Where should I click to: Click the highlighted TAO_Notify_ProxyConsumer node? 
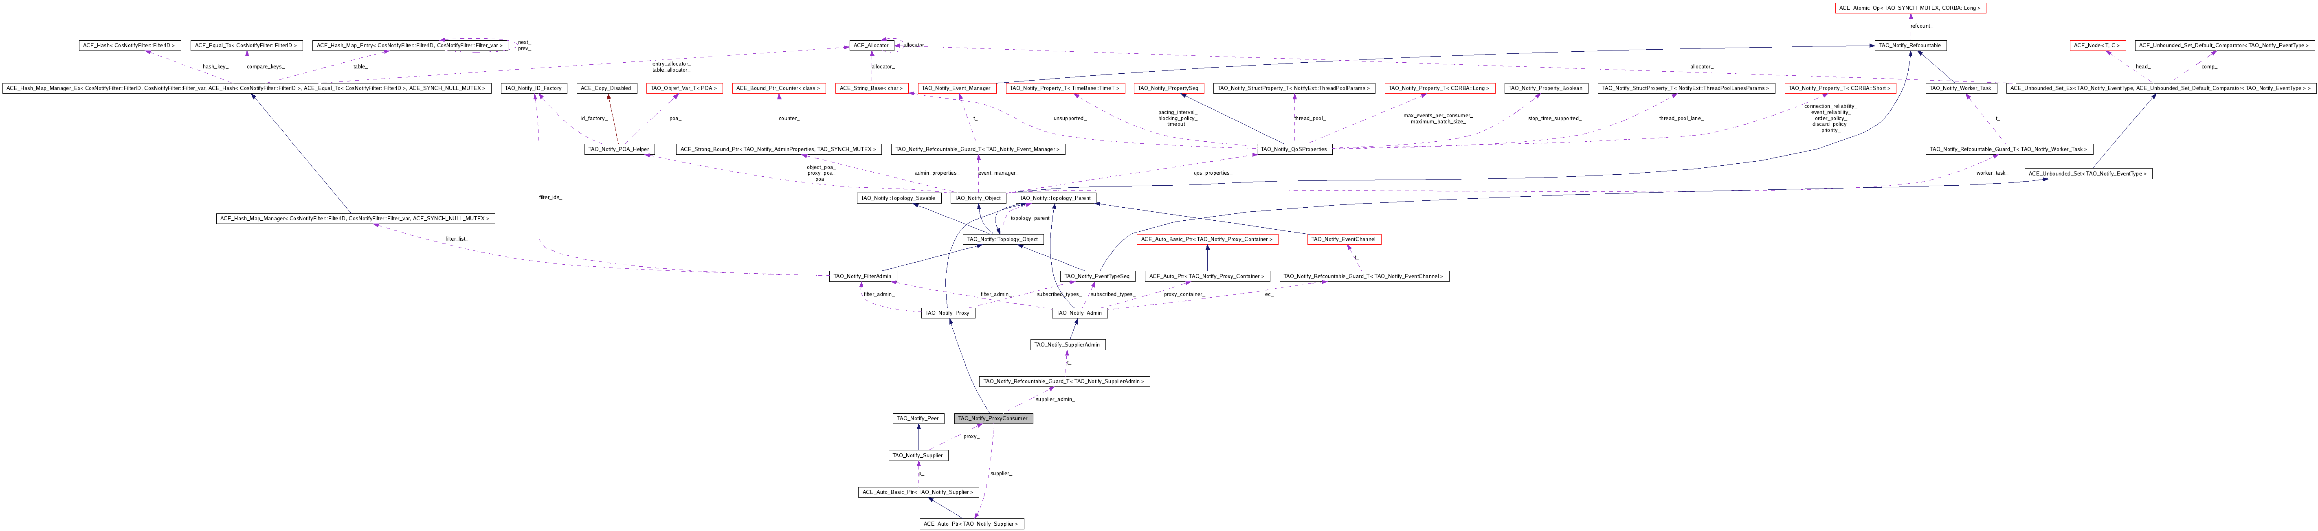[993, 419]
